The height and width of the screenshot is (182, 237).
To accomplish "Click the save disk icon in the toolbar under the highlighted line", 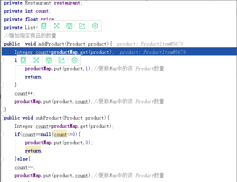I will pos(49,60).
